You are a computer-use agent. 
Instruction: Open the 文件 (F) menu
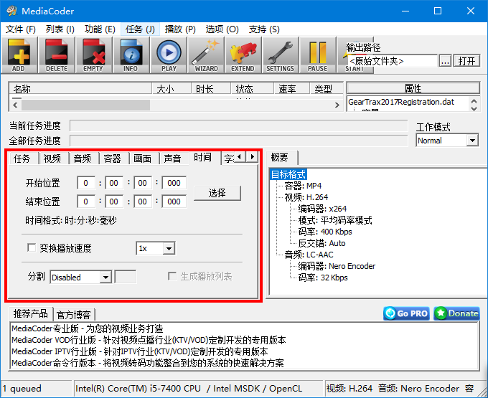pyautogui.click(x=21, y=29)
